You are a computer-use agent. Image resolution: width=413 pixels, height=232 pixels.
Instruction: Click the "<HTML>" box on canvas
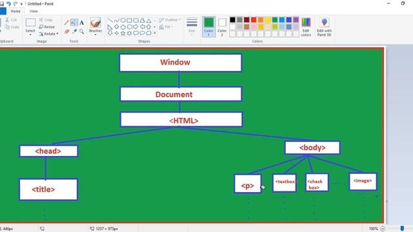pos(181,120)
